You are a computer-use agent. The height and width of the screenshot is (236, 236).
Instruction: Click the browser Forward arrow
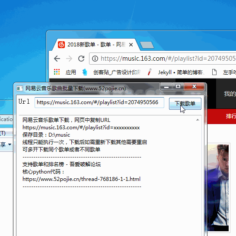click(69, 59)
